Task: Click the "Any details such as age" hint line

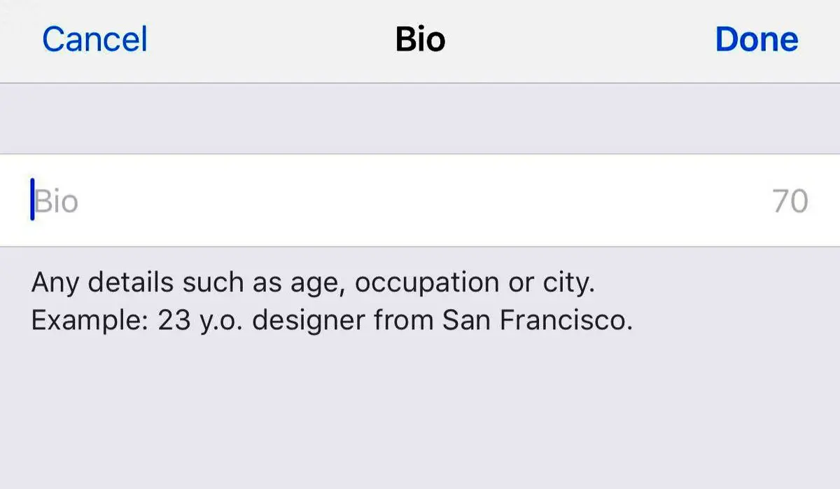Action: (x=312, y=283)
